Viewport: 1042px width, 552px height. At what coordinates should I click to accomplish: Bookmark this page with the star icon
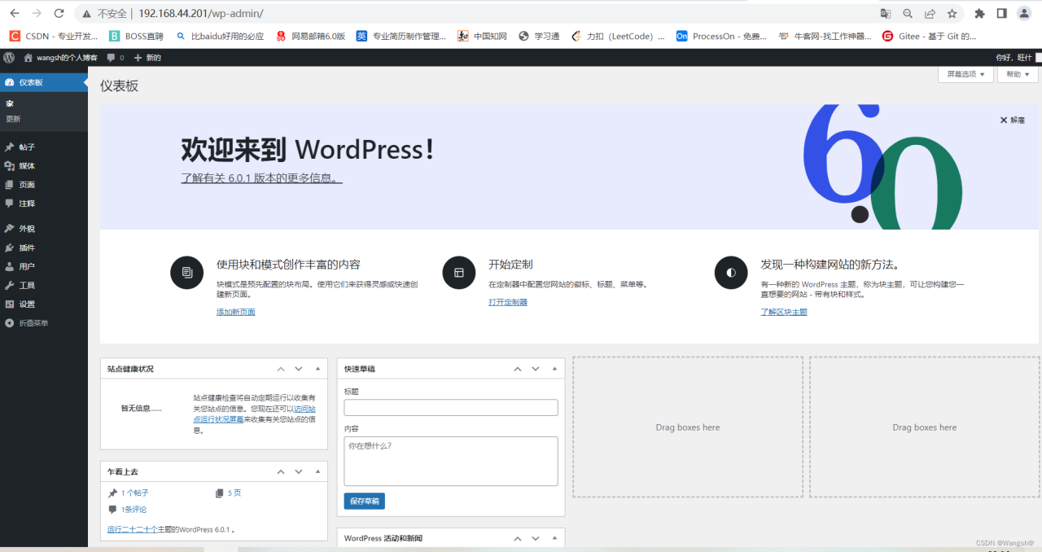pyautogui.click(x=952, y=13)
